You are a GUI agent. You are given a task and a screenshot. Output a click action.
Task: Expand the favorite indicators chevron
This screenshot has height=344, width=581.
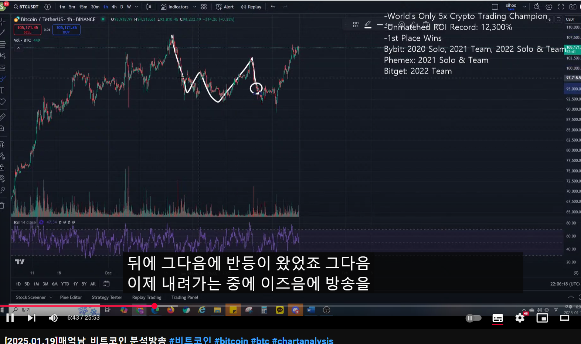(194, 7)
